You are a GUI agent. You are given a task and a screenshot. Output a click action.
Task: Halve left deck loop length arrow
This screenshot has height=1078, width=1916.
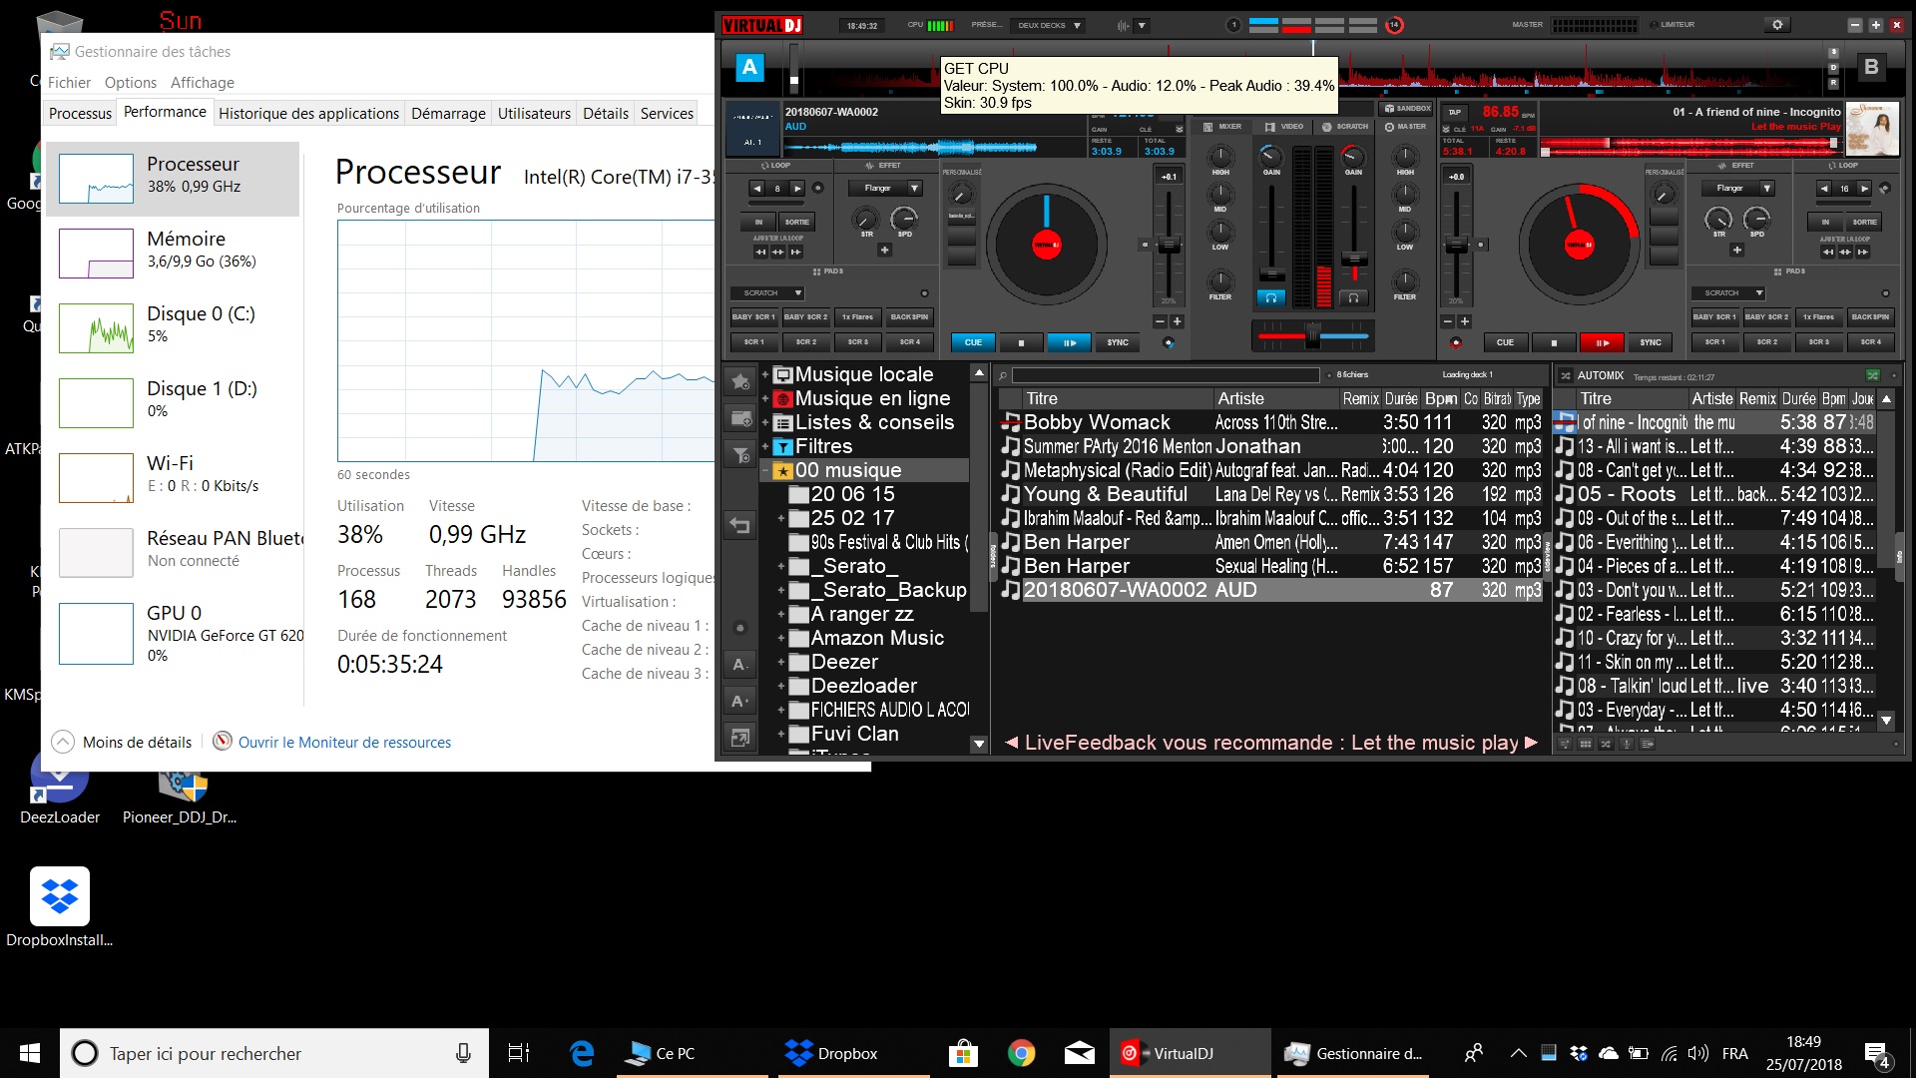(x=756, y=188)
